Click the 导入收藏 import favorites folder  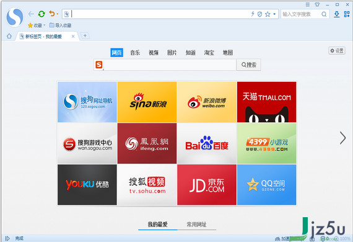[x=60, y=25]
